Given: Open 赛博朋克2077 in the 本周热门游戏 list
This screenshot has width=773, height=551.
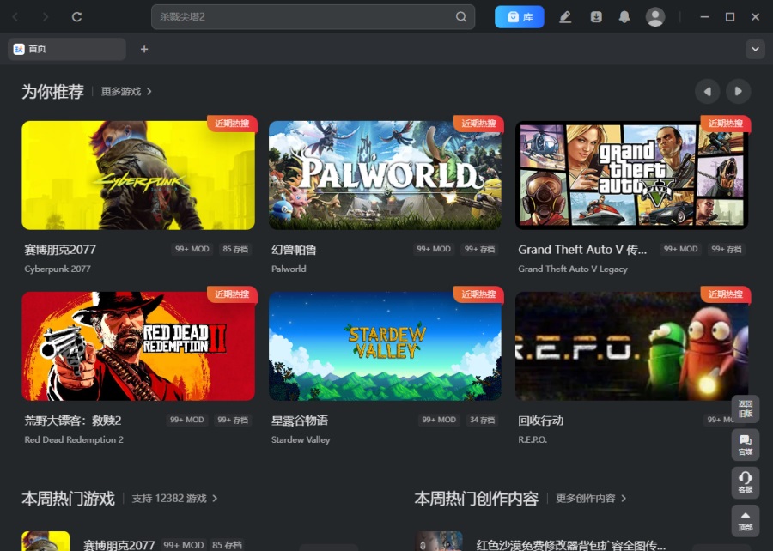Looking at the screenshot, I should point(119,545).
